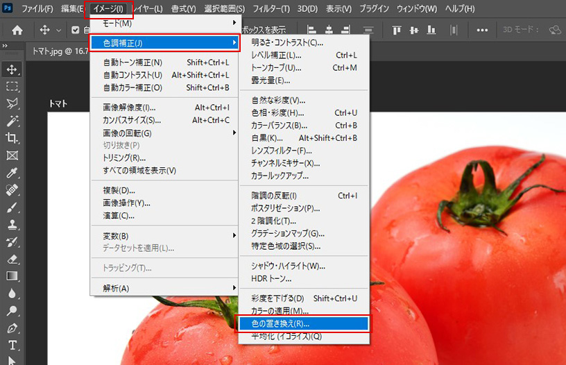Click the Home icon in options bar
This screenshot has width=566, height=365.
pyautogui.click(x=17, y=30)
